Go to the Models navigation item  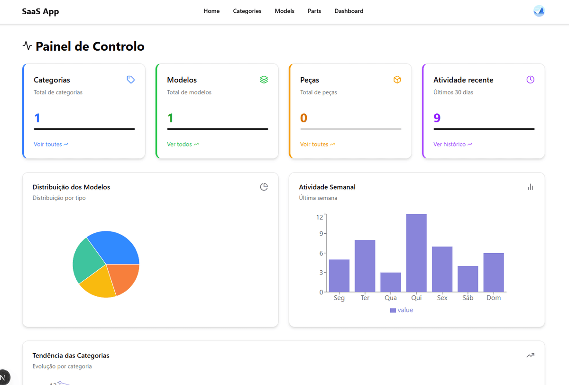pyautogui.click(x=284, y=11)
